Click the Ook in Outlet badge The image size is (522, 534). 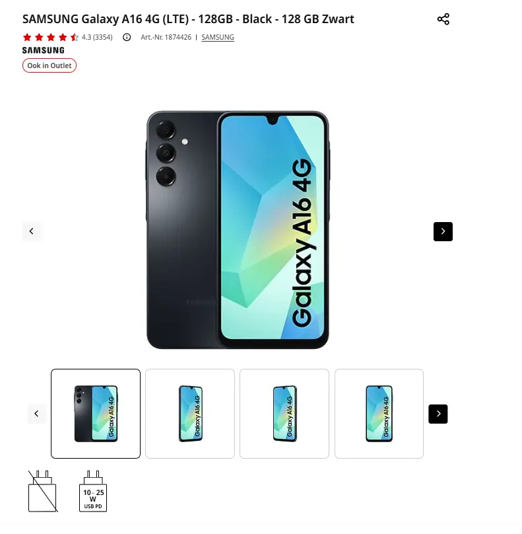[49, 65]
